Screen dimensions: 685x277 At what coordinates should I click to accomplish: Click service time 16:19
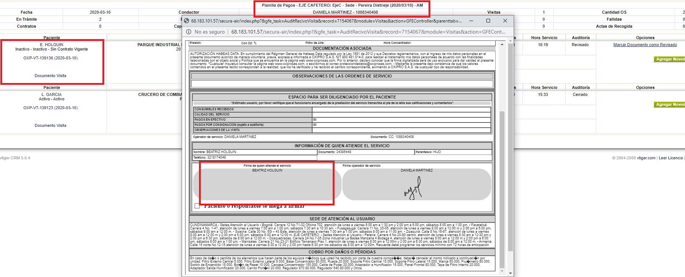[543, 45]
